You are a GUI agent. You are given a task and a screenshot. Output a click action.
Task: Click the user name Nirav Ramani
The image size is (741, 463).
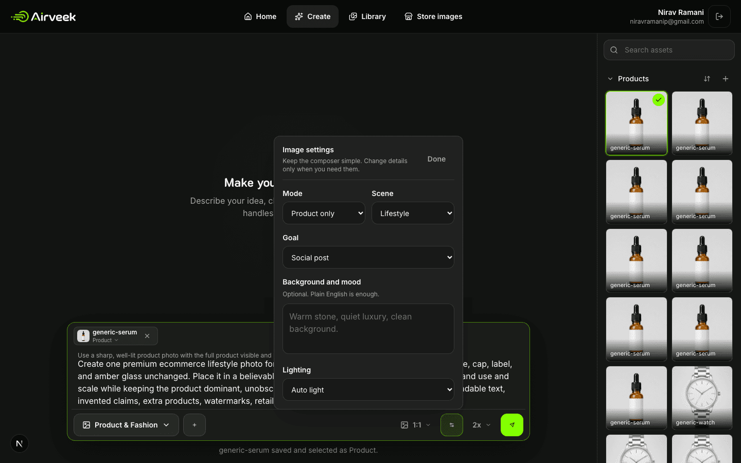(x=681, y=12)
